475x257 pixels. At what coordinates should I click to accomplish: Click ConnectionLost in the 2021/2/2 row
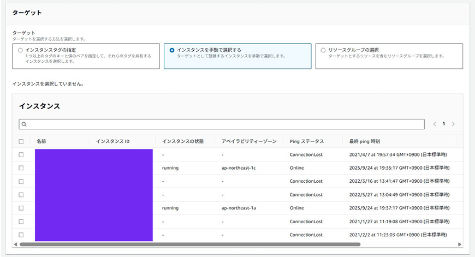[x=306, y=235]
